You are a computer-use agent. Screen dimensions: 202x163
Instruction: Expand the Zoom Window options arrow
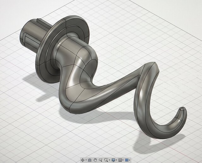tap(110, 160)
